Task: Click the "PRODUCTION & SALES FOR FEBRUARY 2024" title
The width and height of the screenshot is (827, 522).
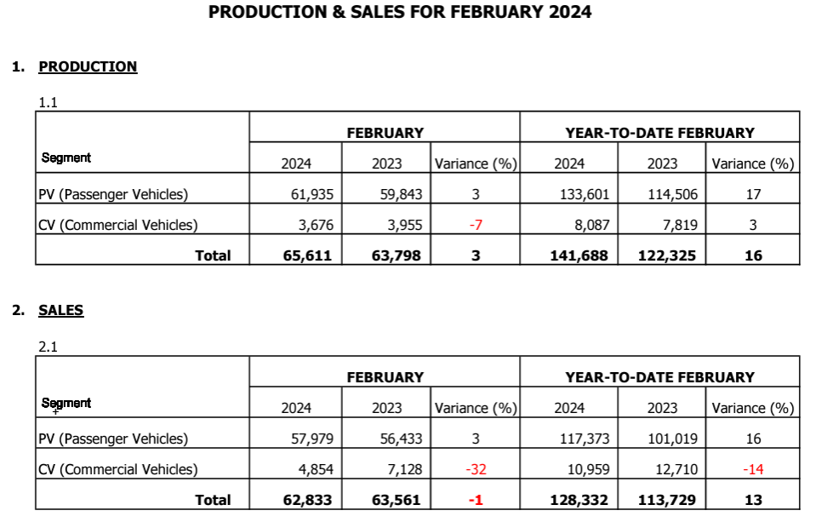Action: [x=400, y=12]
